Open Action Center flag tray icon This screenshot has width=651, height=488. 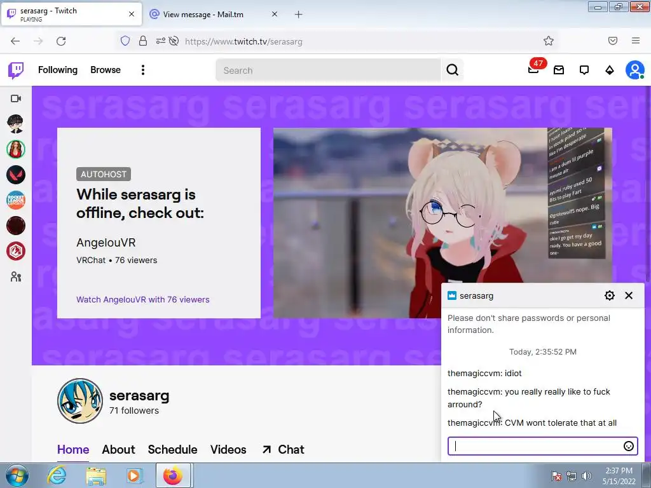click(556, 476)
